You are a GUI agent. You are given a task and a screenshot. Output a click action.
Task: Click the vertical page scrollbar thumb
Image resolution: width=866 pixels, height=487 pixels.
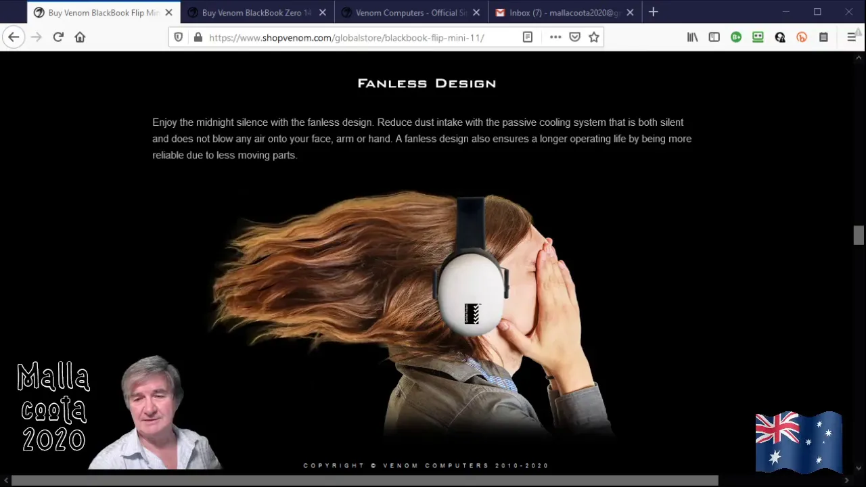(x=859, y=235)
